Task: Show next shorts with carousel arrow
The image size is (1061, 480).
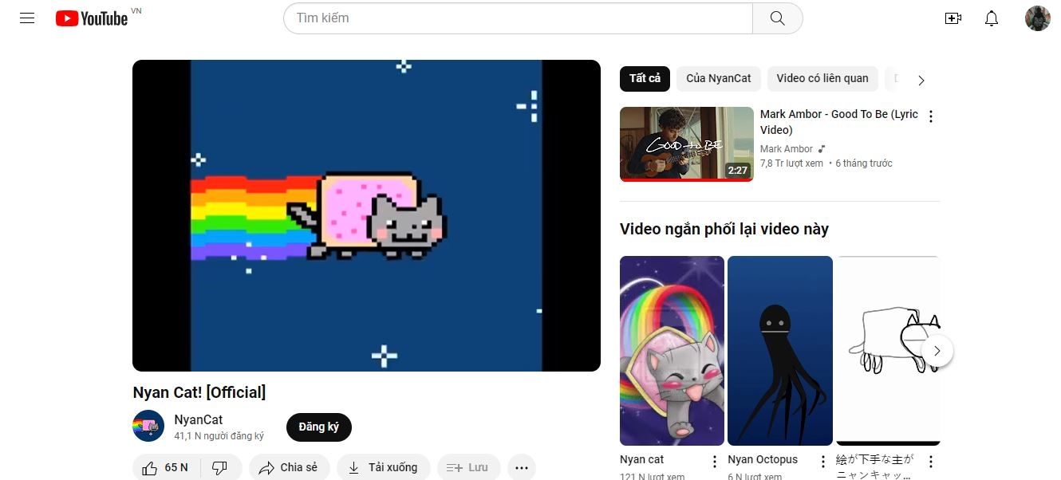Action: pyautogui.click(x=937, y=351)
